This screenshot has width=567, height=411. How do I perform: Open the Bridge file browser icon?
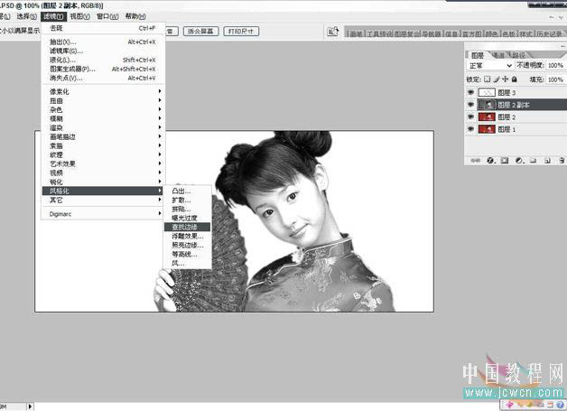(x=332, y=32)
